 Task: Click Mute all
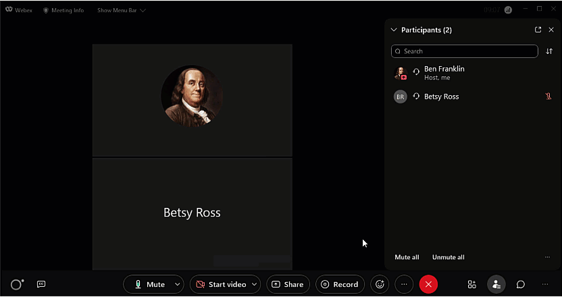click(x=407, y=257)
